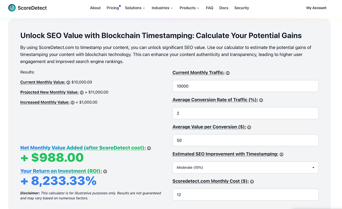Click info icon beside Current Monthly Value
Viewport: 342px width, 209px height.
tap(68, 83)
